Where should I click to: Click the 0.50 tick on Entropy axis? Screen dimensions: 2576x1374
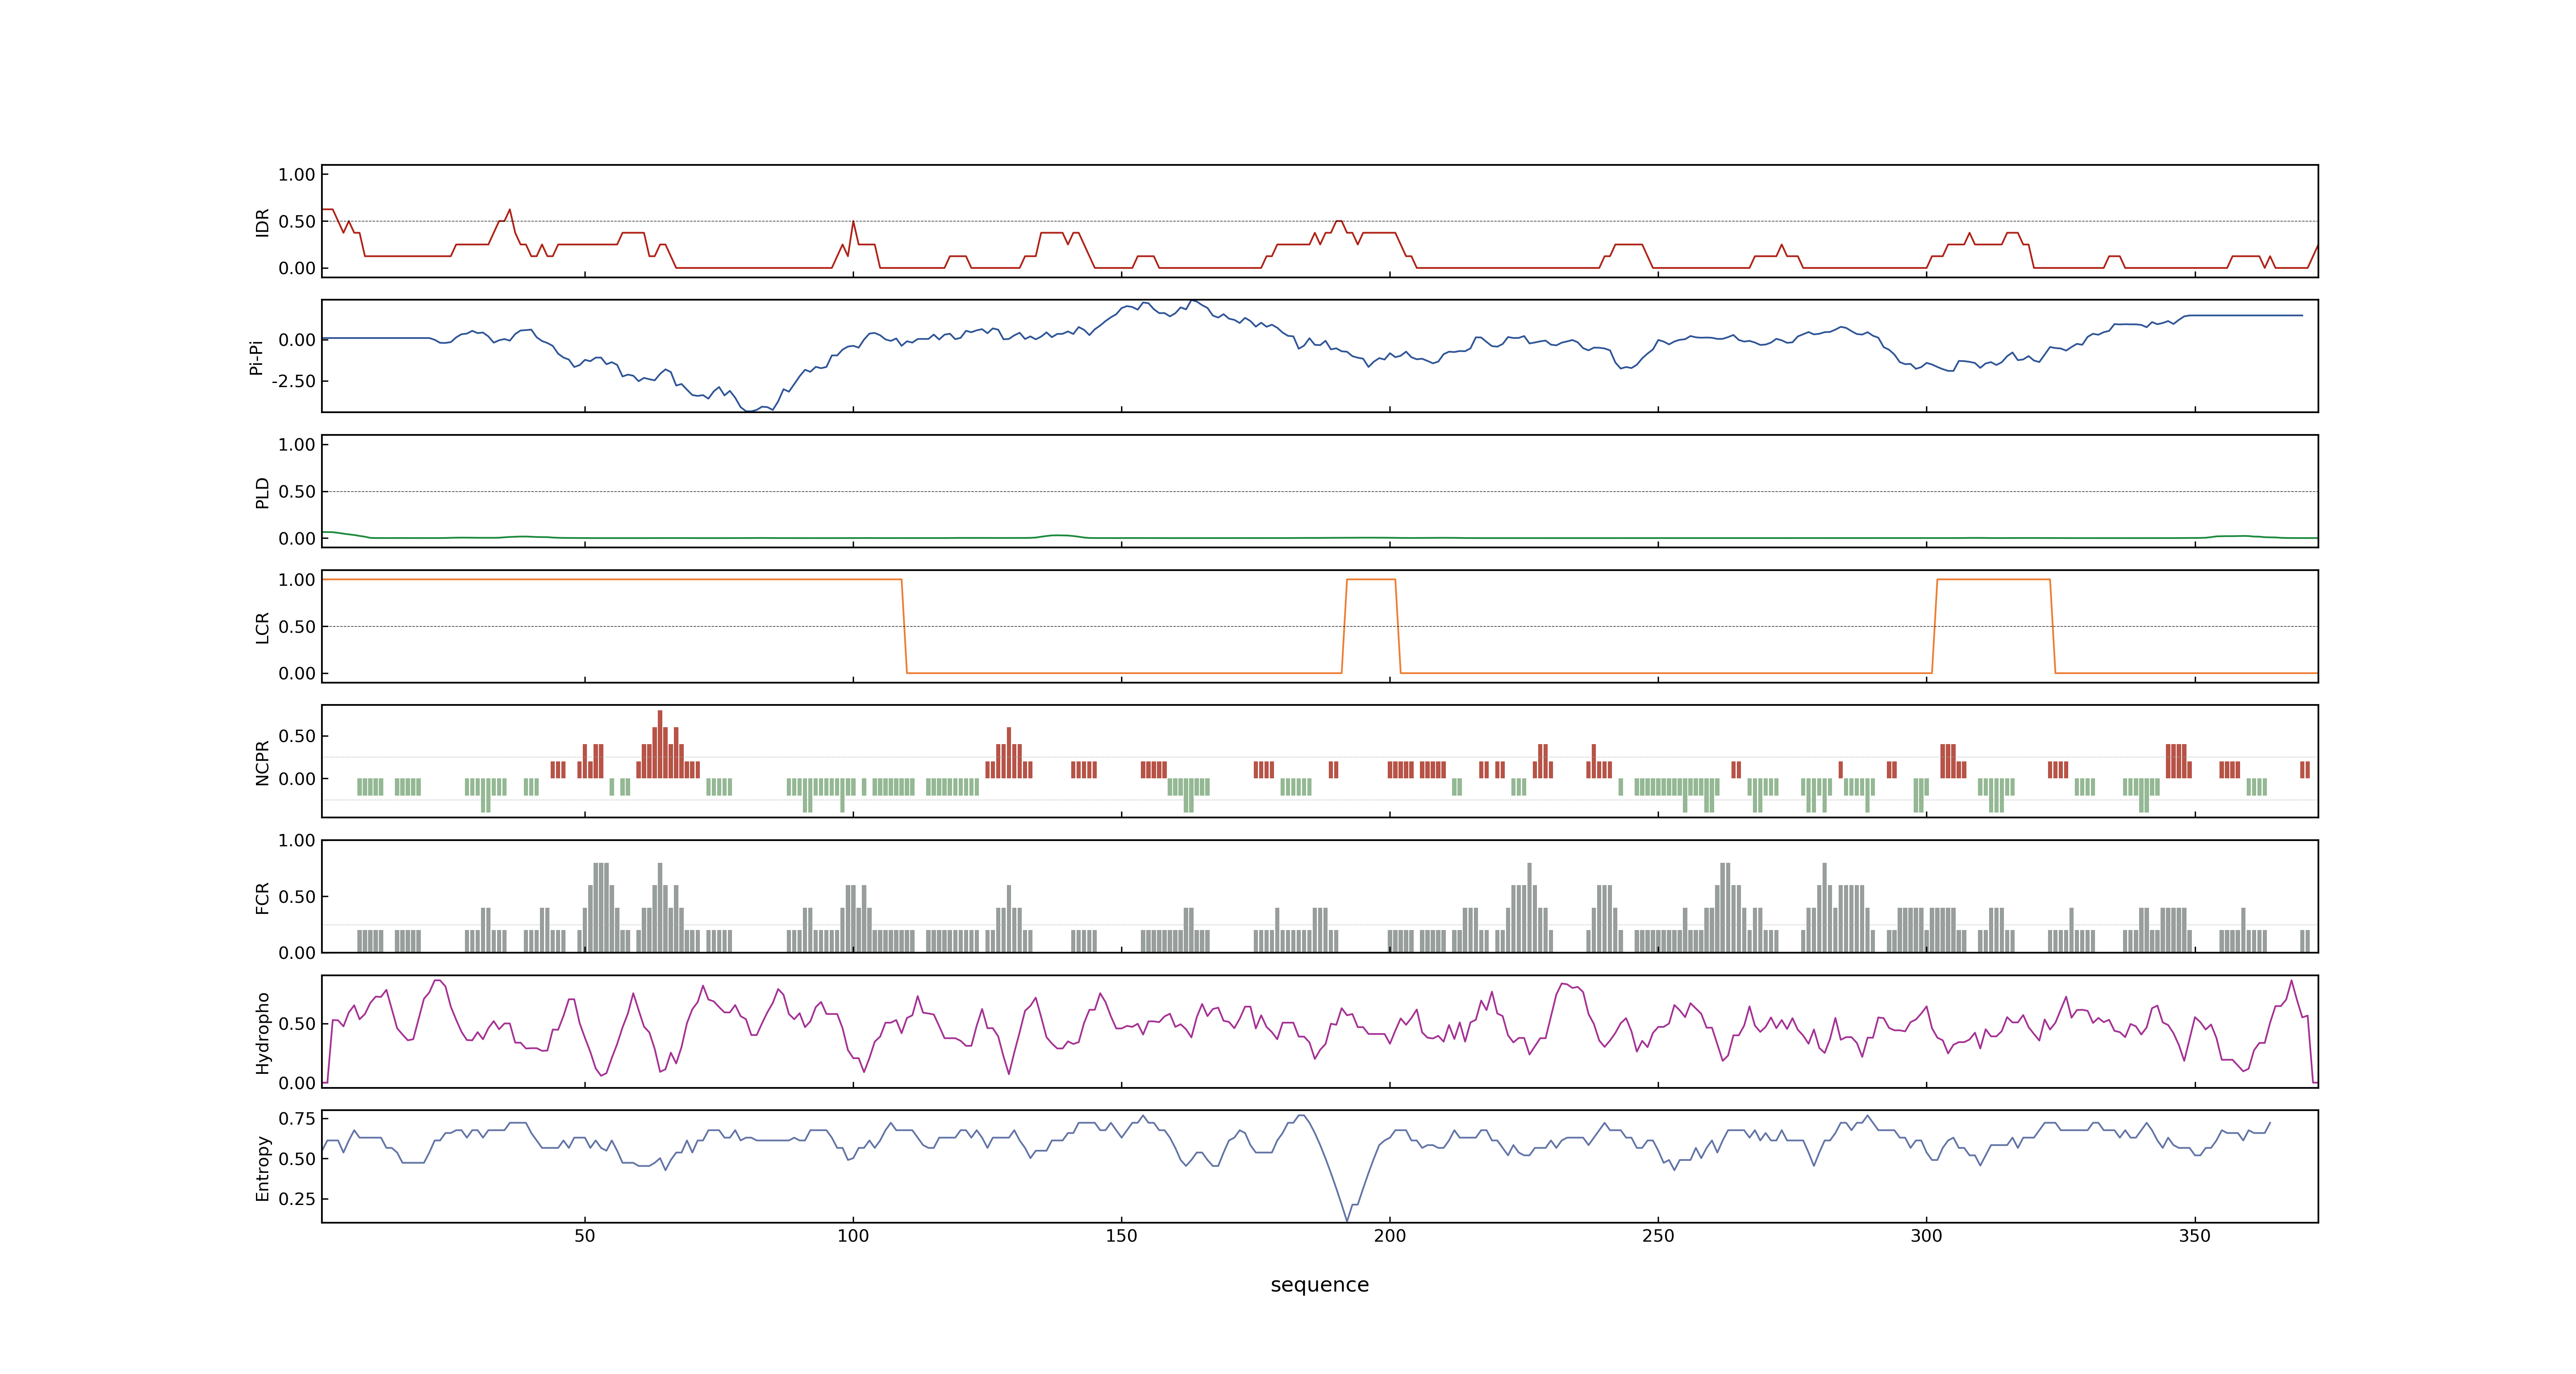coord(297,1158)
